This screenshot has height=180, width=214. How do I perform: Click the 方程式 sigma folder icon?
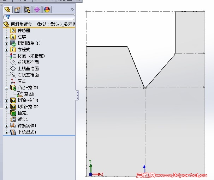13,50
